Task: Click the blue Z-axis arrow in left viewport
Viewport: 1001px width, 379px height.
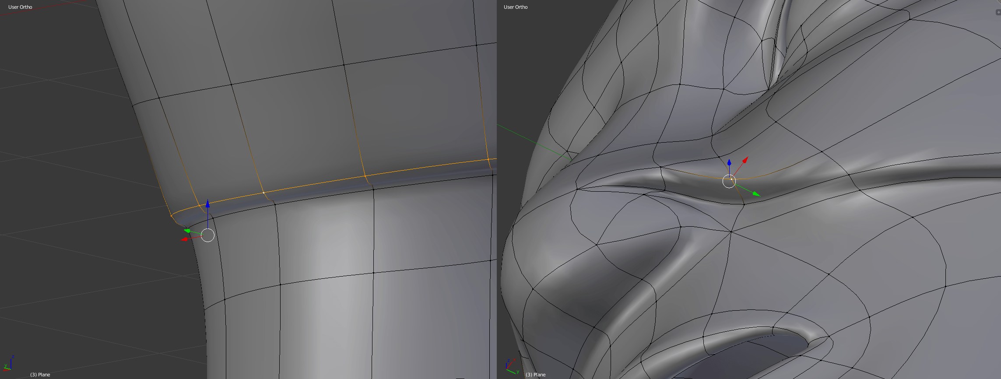Action: 207,204
